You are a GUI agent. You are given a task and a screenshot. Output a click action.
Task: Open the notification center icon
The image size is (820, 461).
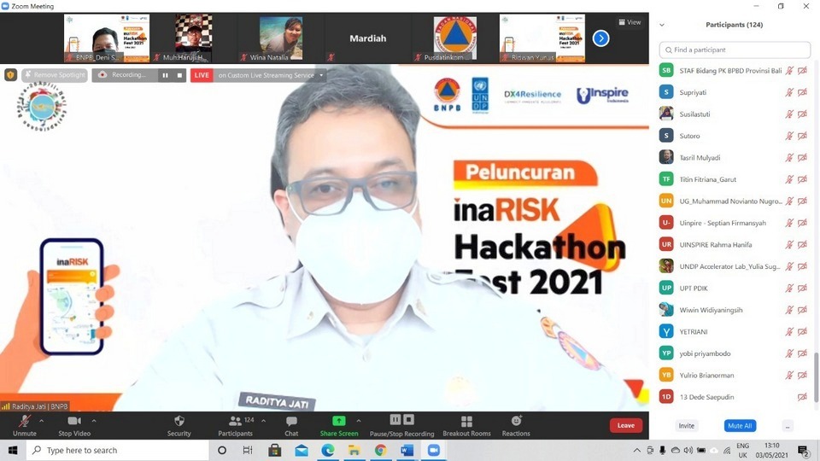coord(804,450)
